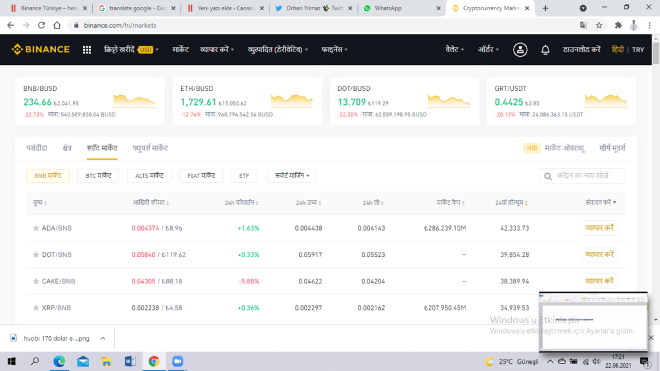Filter by BTC मार्केट
The image size is (660, 371).
tap(99, 176)
